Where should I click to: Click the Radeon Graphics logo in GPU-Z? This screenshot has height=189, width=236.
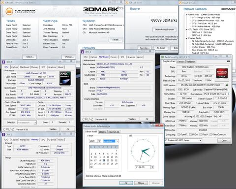222,73
